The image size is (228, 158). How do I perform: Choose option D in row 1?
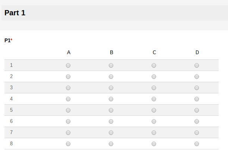click(x=197, y=65)
